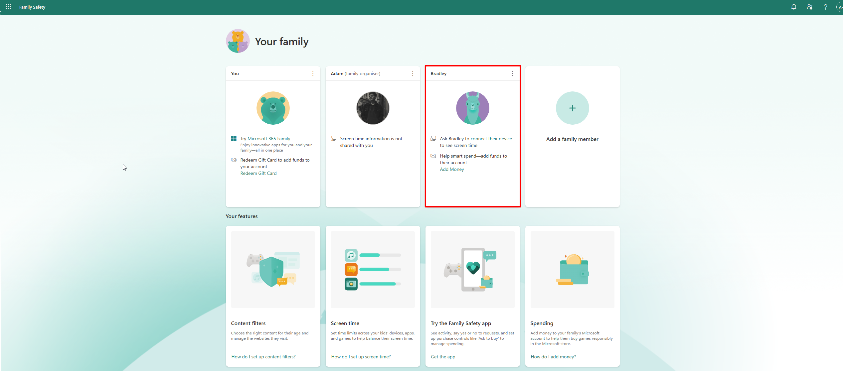843x371 pixels.
Task: Open the app launcher grid icon
Action: coord(8,7)
